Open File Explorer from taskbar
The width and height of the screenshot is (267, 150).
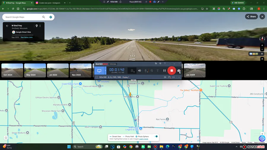(161, 147)
